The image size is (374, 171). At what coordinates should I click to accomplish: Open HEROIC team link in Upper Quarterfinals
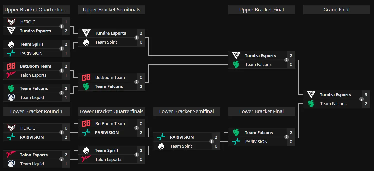[28, 22]
